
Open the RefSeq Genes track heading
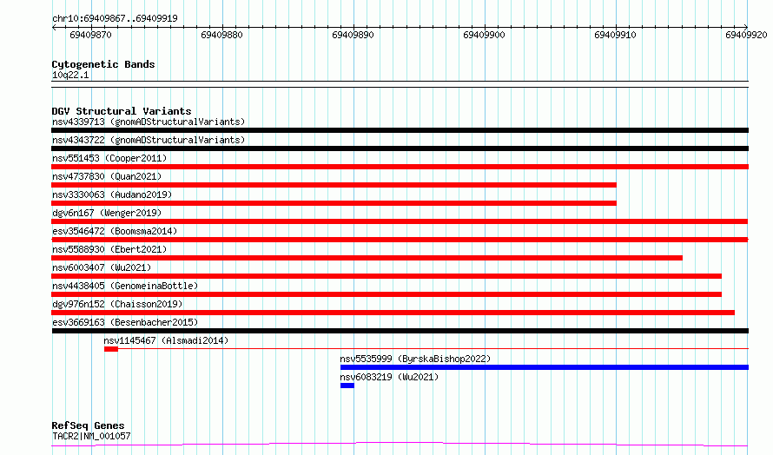click(88, 425)
